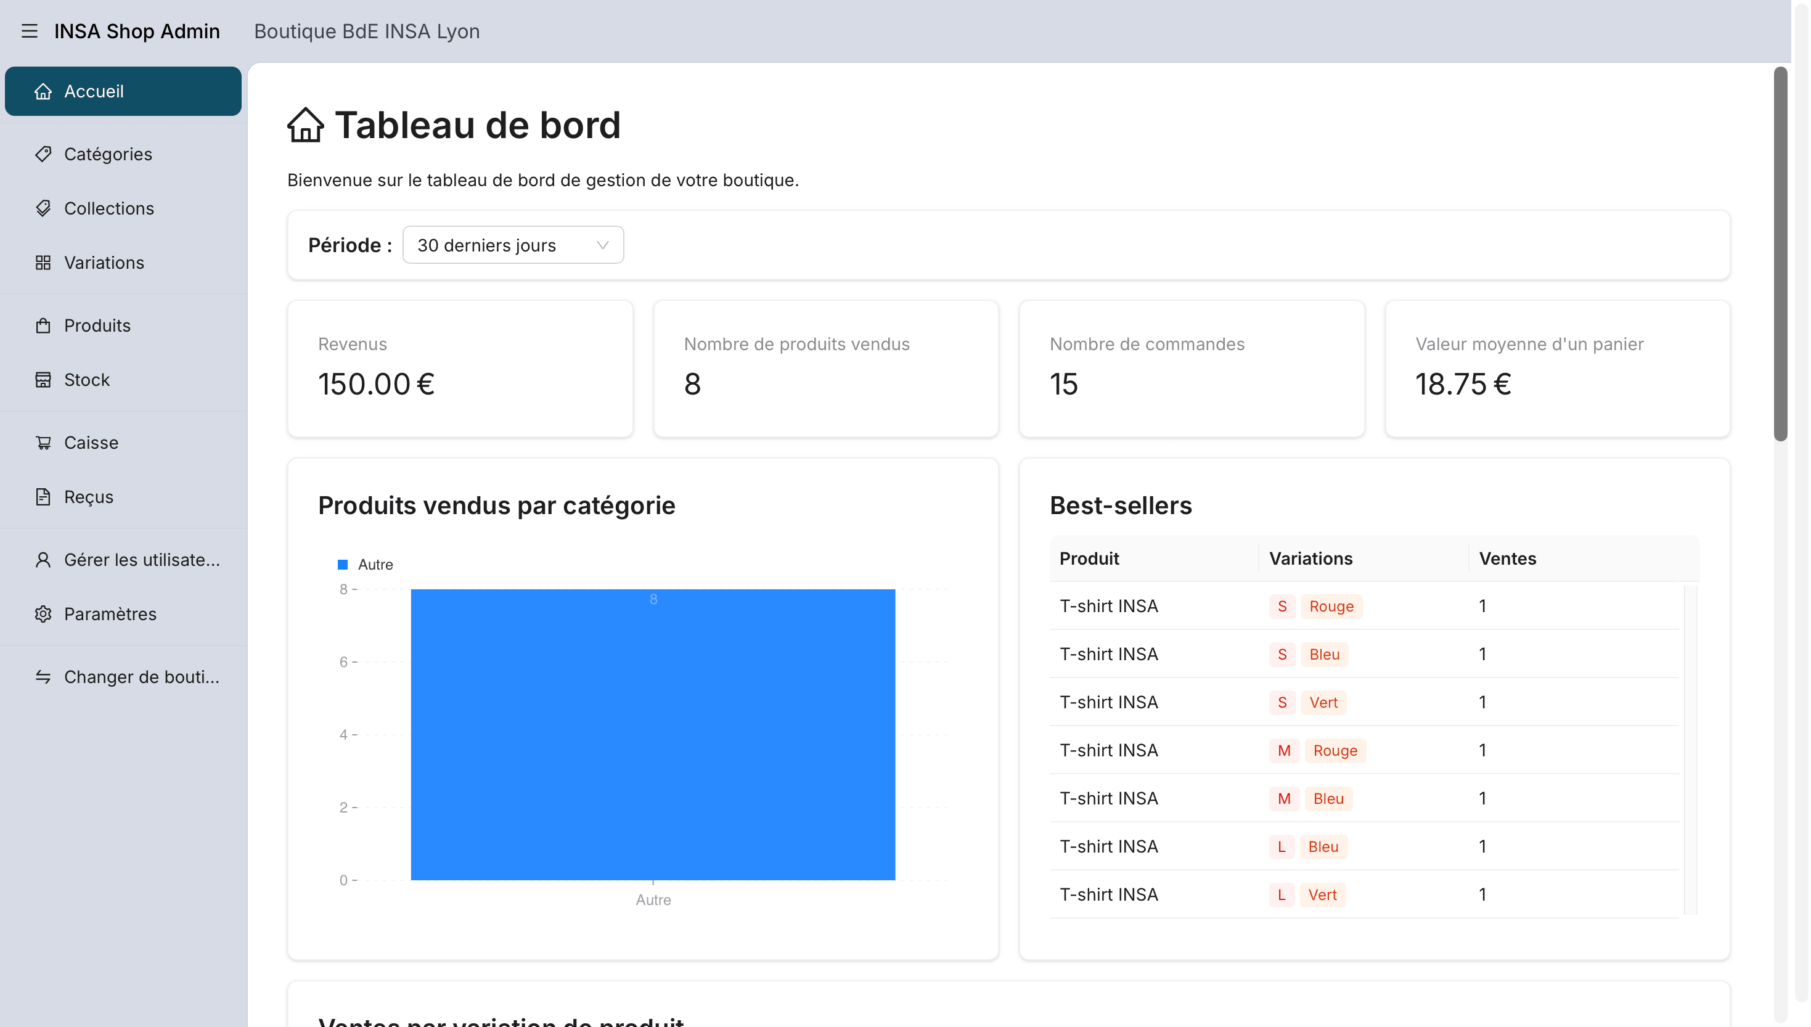Image resolution: width=1811 pixels, height=1027 pixels.
Task: Open Gérer les utilisateurs
Action: click(123, 559)
